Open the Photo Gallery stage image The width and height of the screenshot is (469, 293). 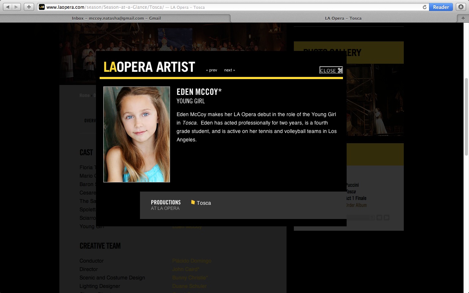pos(375,100)
